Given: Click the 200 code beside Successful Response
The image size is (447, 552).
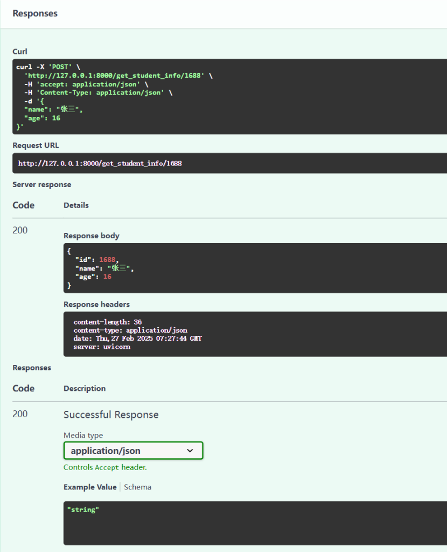Looking at the screenshot, I should click(x=20, y=414).
